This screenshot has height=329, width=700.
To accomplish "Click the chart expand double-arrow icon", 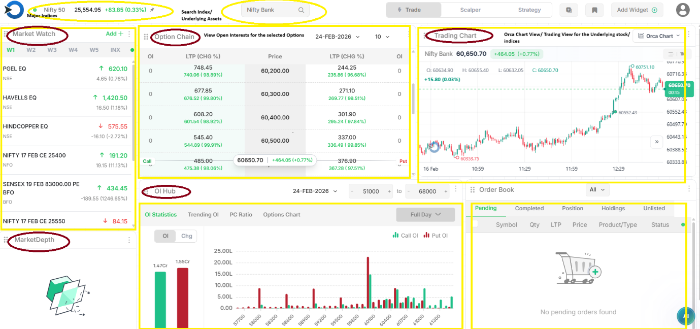I will click(656, 142).
